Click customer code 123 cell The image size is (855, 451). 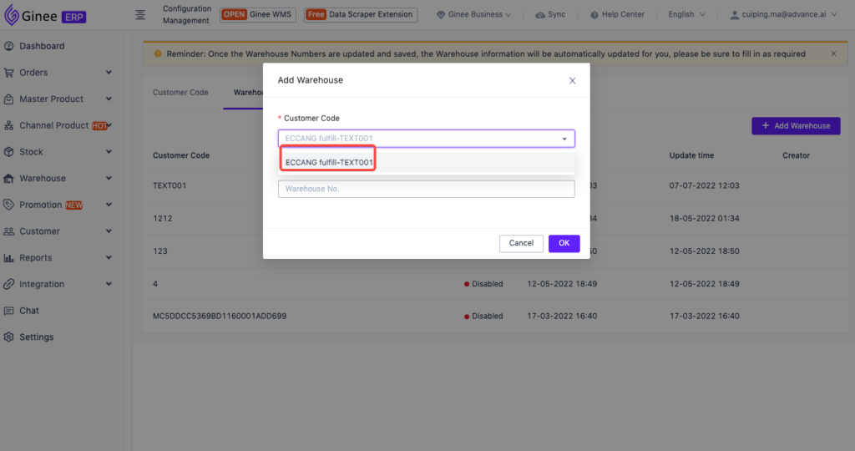click(159, 251)
